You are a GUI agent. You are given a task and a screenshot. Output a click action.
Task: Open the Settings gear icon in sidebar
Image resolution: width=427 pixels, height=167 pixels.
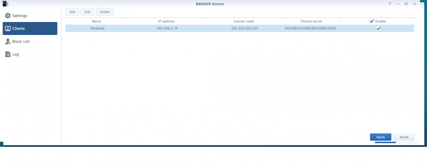pyautogui.click(x=8, y=16)
